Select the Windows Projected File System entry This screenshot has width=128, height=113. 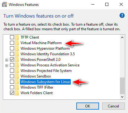[46, 71]
